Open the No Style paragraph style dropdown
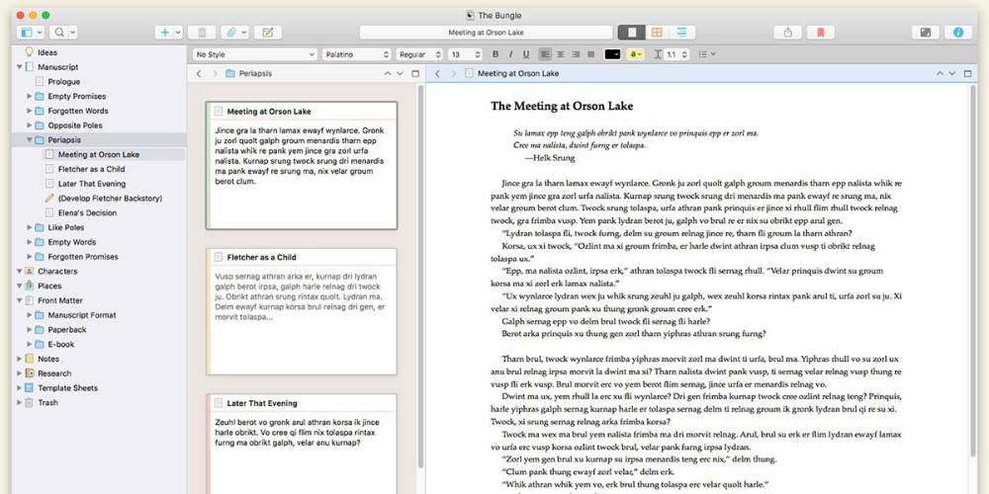This screenshot has height=494, width=989. [255, 54]
